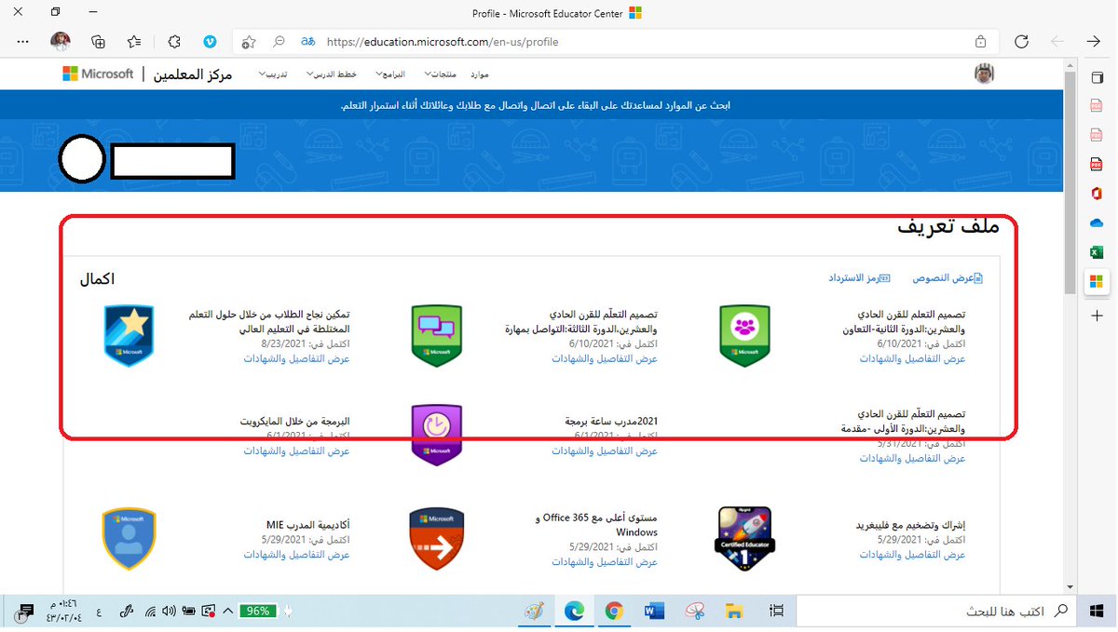Click the translate page icon in address bar
Viewport: 1118px width, 632px height.
tap(307, 42)
